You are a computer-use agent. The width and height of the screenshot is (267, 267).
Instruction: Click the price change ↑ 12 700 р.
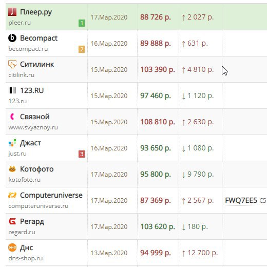tap(200, 253)
